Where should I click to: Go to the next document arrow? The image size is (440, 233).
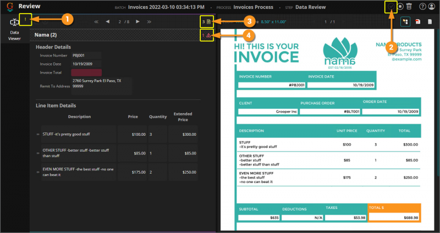[x=137, y=21]
